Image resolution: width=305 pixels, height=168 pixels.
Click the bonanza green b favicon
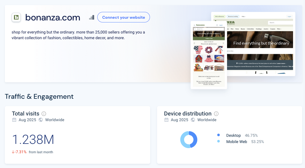(x=16, y=18)
